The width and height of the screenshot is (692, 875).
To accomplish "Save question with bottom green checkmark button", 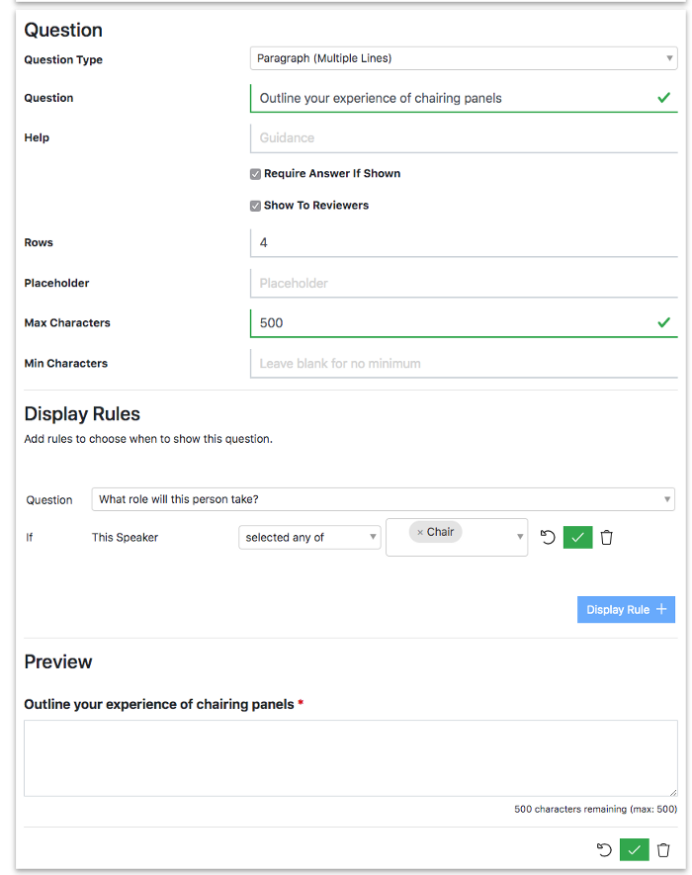I will click(634, 850).
